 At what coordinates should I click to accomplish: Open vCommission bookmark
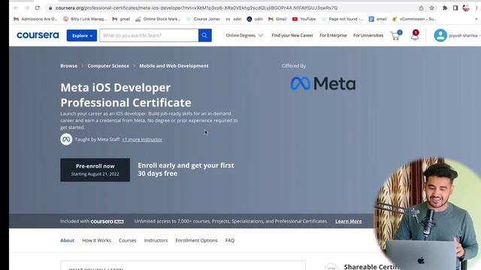[414, 19]
